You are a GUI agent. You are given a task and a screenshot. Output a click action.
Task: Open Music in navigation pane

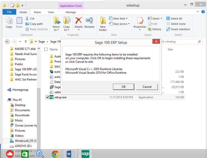[x=16, y=120]
